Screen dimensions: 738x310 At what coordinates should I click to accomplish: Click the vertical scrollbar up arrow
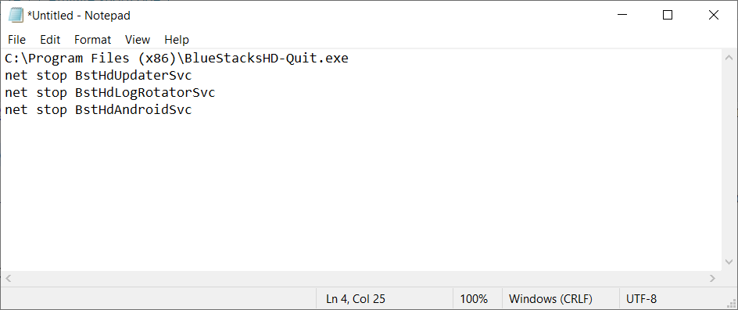(x=729, y=58)
